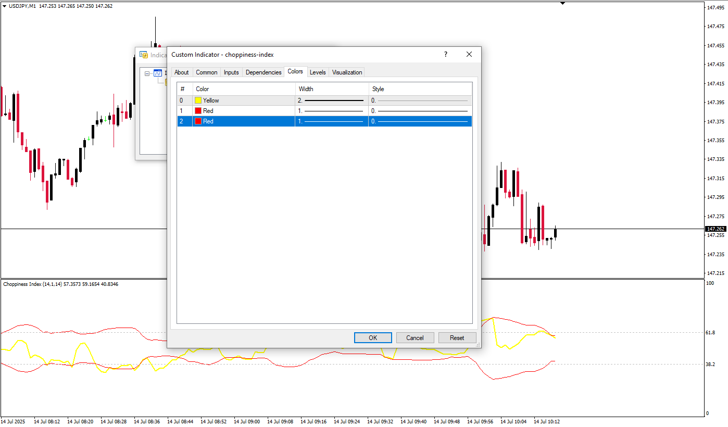Switch to the Levels tab
Viewport: 728px width, 427px height.
pyautogui.click(x=318, y=72)
